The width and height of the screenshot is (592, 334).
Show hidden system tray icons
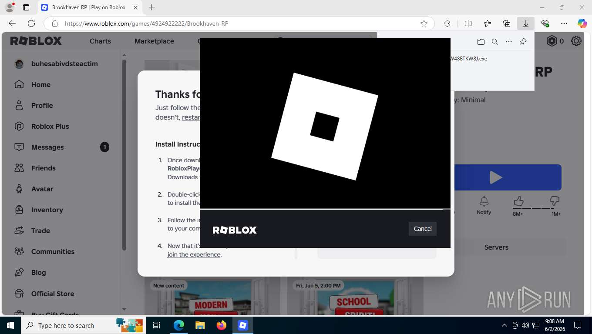pos(504,325)
